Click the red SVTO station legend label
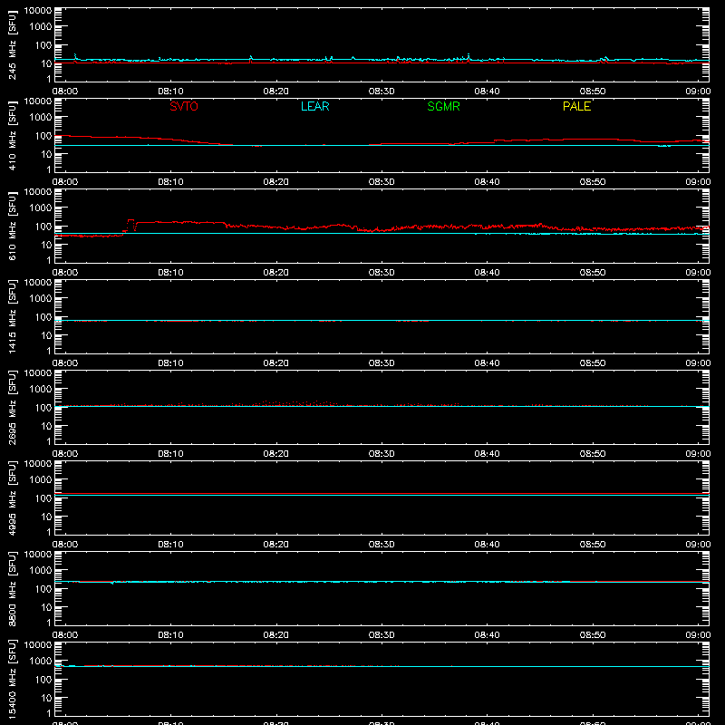 click(x=184, y=106)
